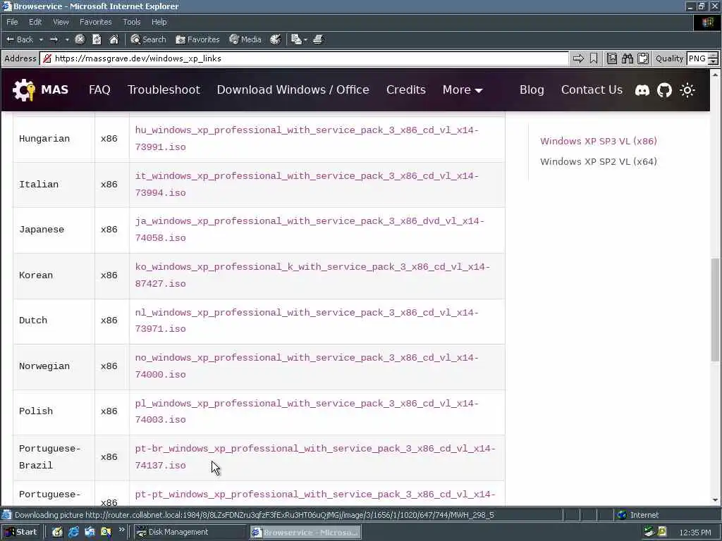Open the Troubleshoot page link
The height and width of the screenshot is (541, 722).
coord(164,89)
